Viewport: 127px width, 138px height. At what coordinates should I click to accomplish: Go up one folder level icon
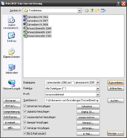pyautogui.click(x=92, y=10)
